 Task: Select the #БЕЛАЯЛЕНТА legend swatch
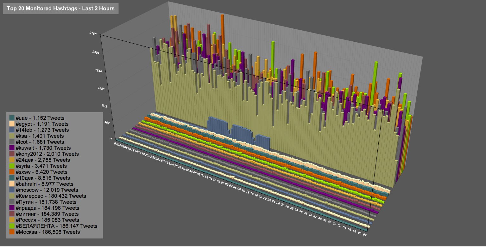coord(12,226)
